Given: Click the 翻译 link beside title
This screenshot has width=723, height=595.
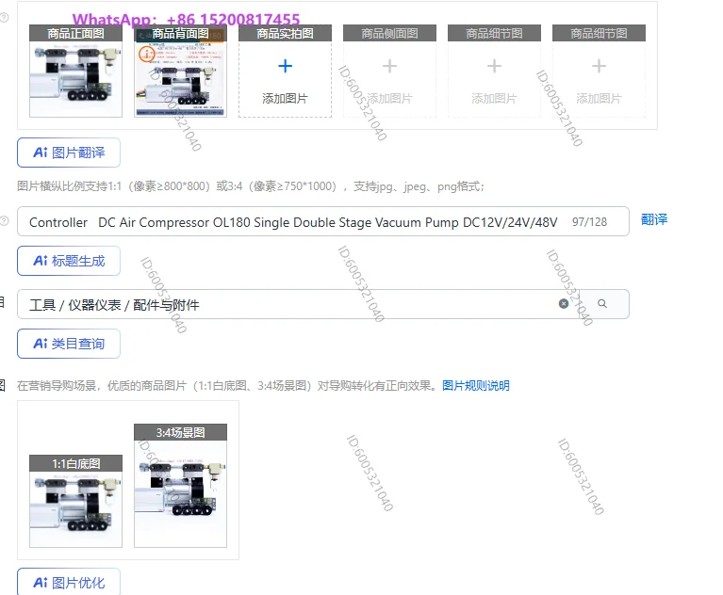Looking at the screenshot, I should tap(654, 219).
